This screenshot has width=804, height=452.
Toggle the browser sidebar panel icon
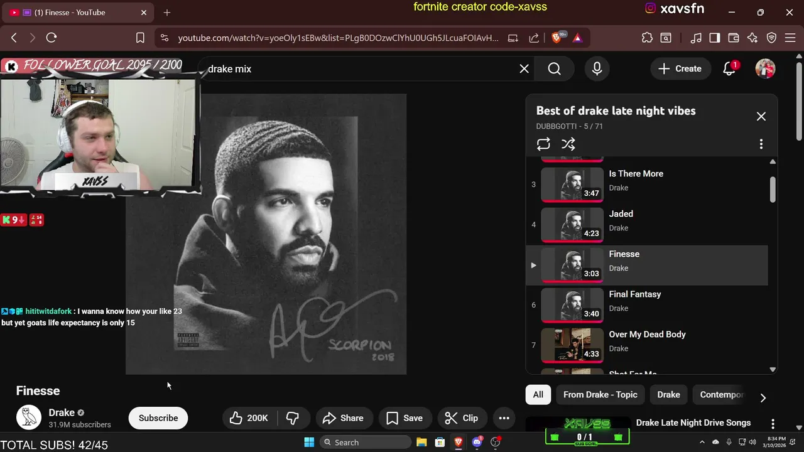[714, 38]
